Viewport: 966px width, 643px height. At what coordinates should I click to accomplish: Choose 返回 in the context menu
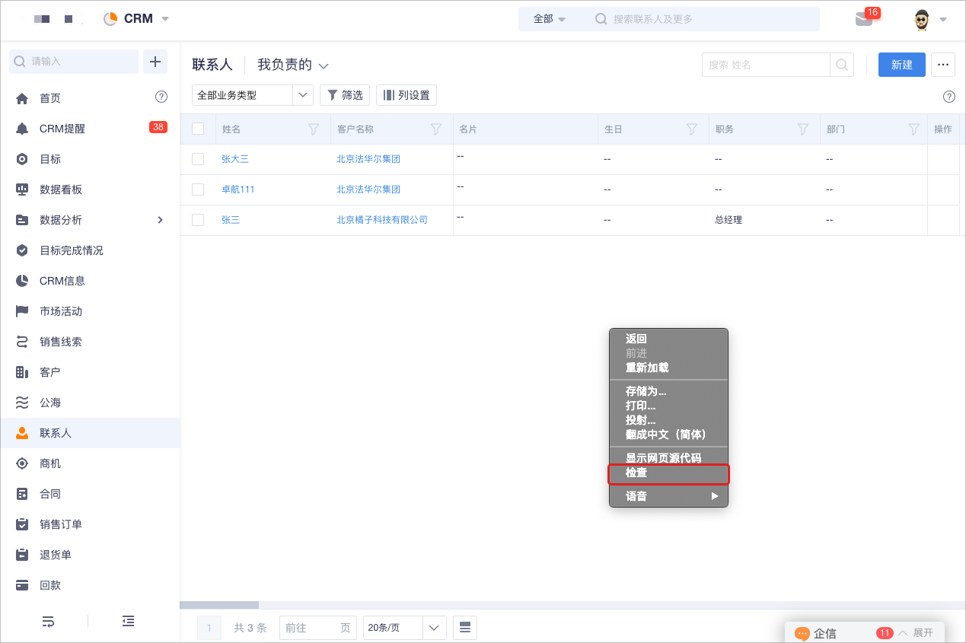[668, 339]
